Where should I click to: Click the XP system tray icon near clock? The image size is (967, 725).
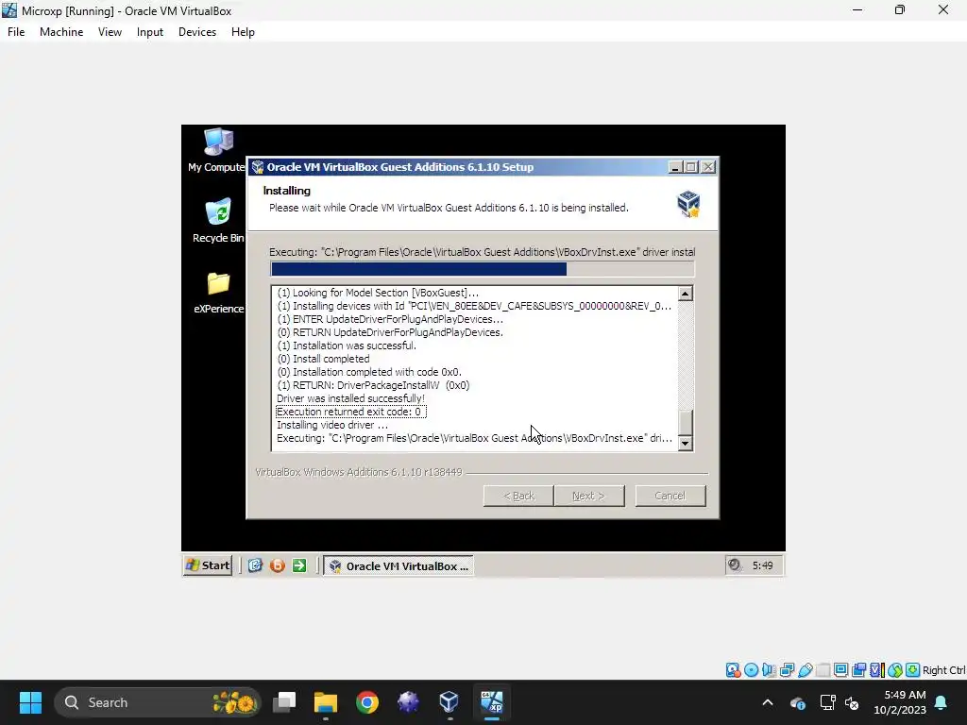point(735,565)
